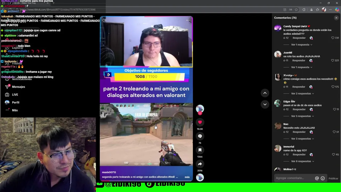
Task: Open LIVE in the sidebar
Action: pos(11,95)
